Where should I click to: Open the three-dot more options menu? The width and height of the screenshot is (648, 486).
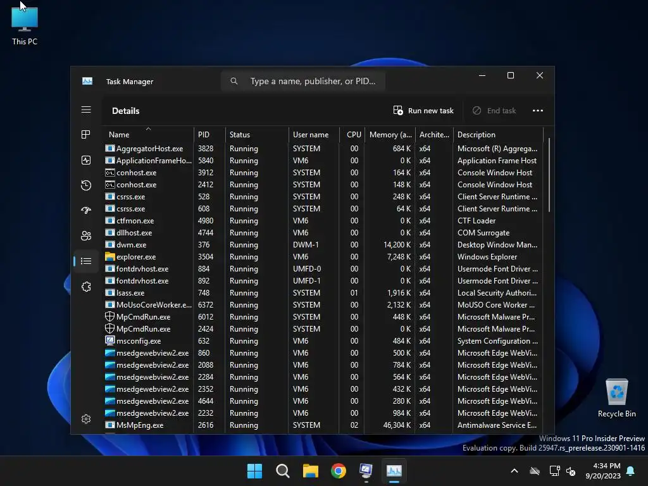point(538,110)
